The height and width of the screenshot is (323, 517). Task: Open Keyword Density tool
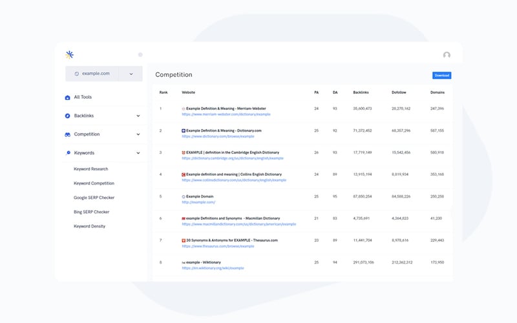coord(89,227)
